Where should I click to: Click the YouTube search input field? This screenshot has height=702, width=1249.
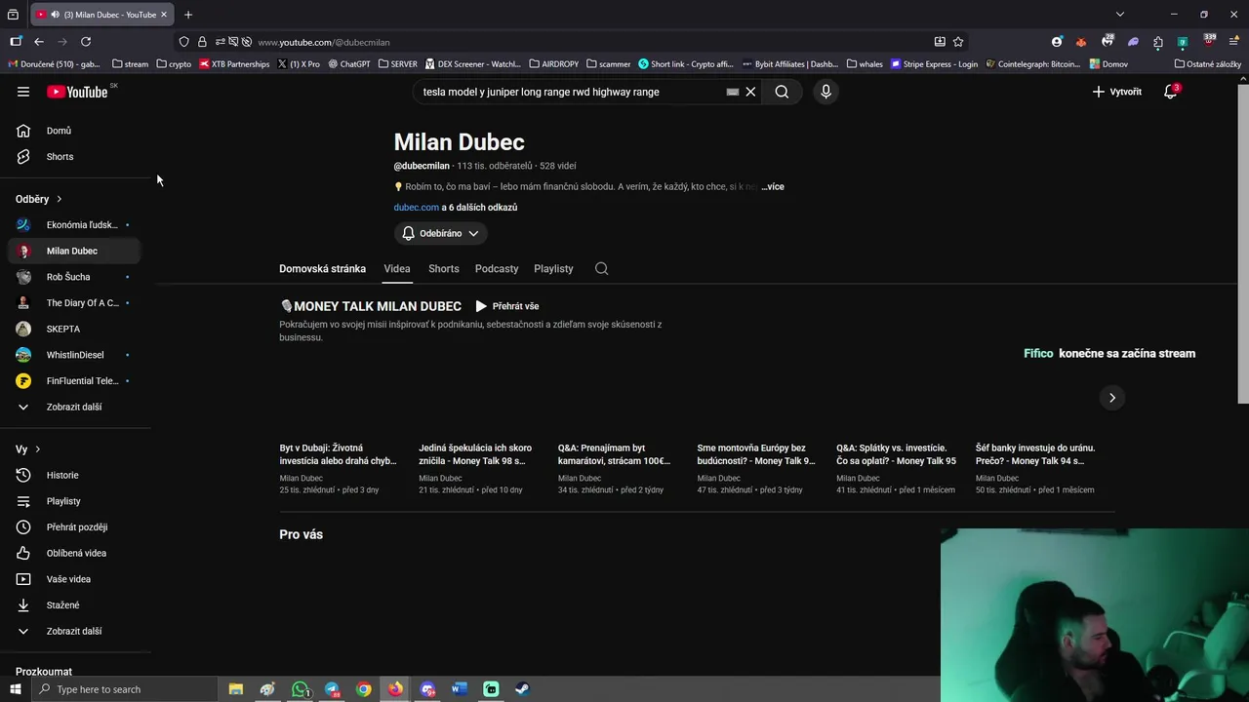click(x=571, y=92)
